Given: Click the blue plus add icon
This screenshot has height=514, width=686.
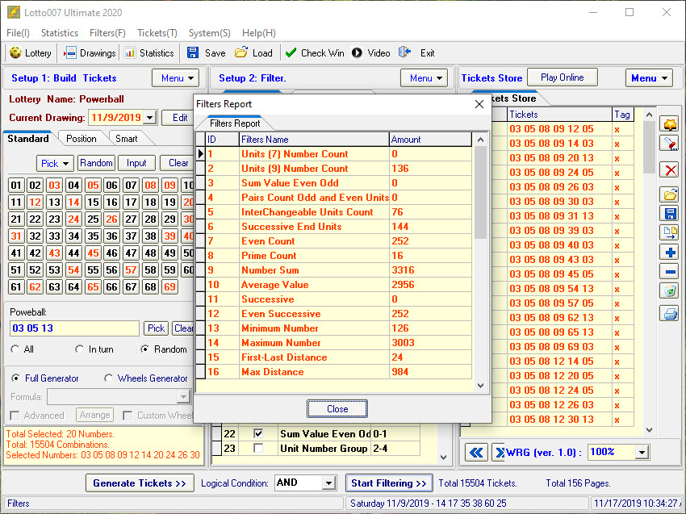Looking at the screenshot, I should (x=670, y=253).
